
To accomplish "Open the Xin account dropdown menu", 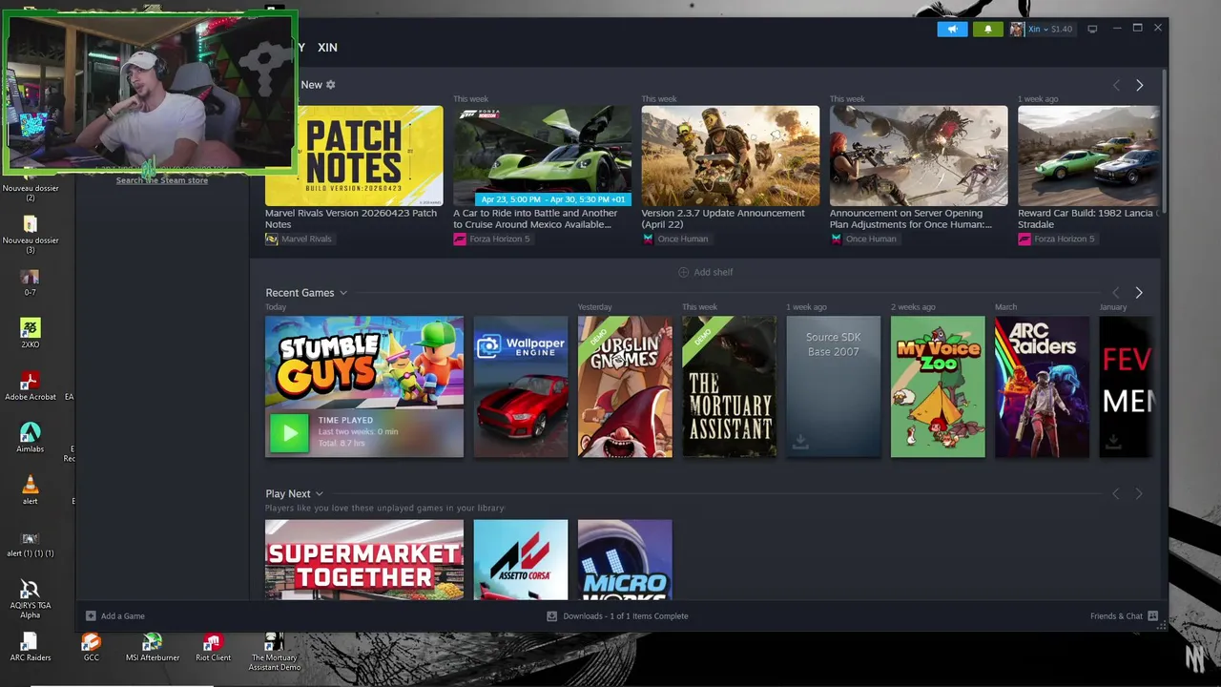I will [x=1042, y=29].
